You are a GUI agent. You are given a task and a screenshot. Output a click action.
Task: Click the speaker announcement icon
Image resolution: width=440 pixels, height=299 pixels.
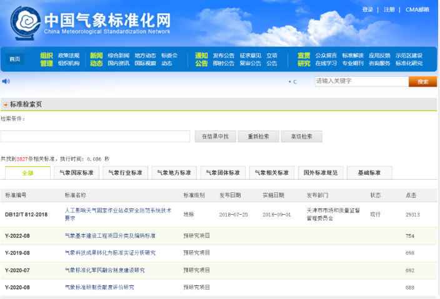tap(6, 81)
